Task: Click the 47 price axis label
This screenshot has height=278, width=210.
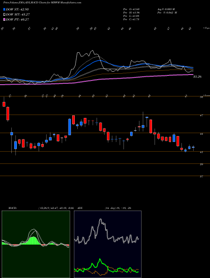Action: coord(201,115)
